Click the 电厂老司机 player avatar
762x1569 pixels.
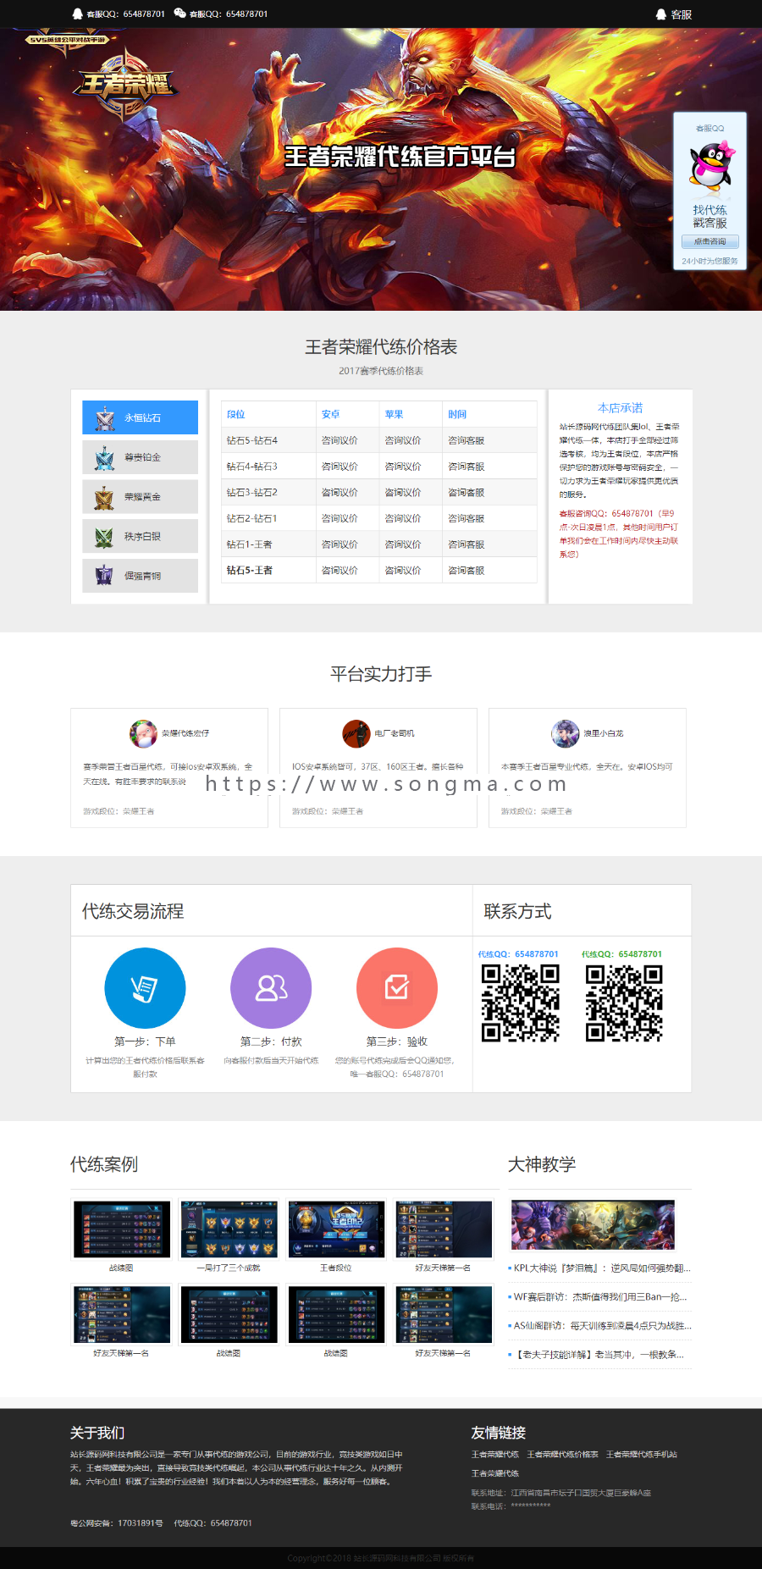(356, 733)
